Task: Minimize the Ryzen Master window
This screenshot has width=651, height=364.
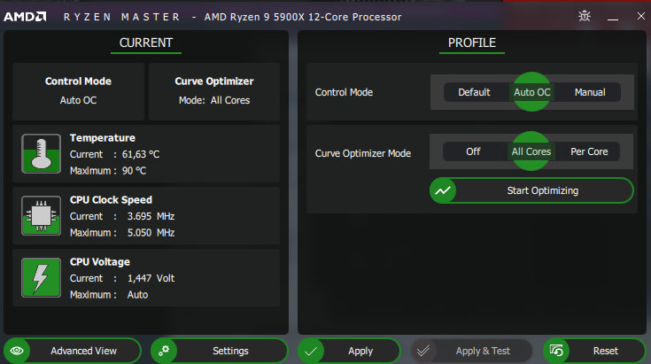Action: coord(613,18)
